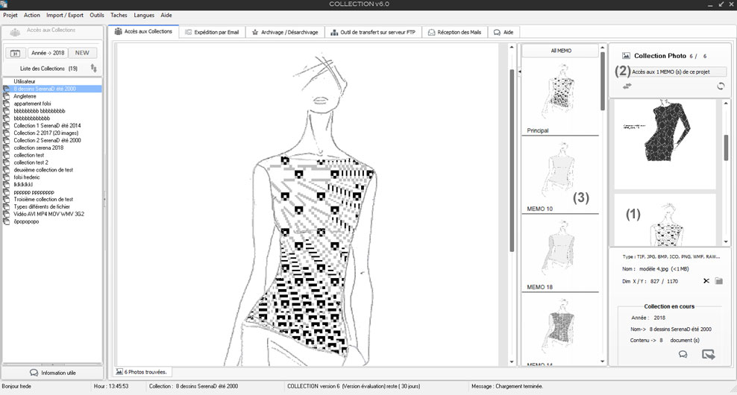This screenshot has height=395, width=737.
Task: Click the swap arrows icon under Collection Photo
Action: (x=628, y=86)
